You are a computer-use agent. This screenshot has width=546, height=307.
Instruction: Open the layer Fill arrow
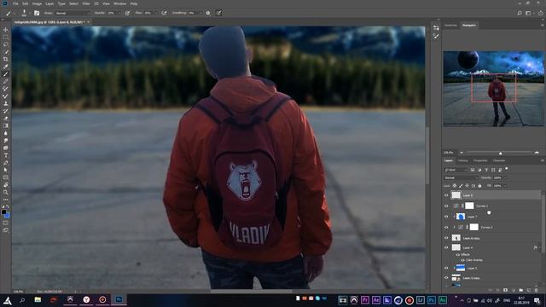click(505, 186)
